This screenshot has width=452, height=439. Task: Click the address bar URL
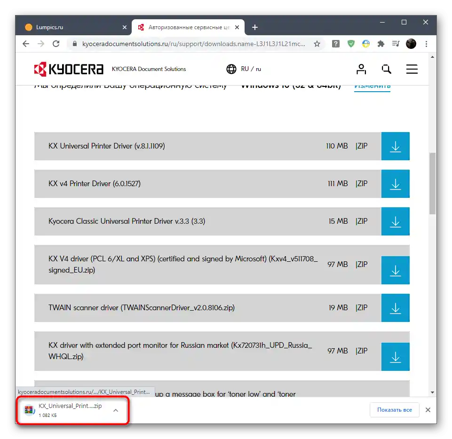193,44
